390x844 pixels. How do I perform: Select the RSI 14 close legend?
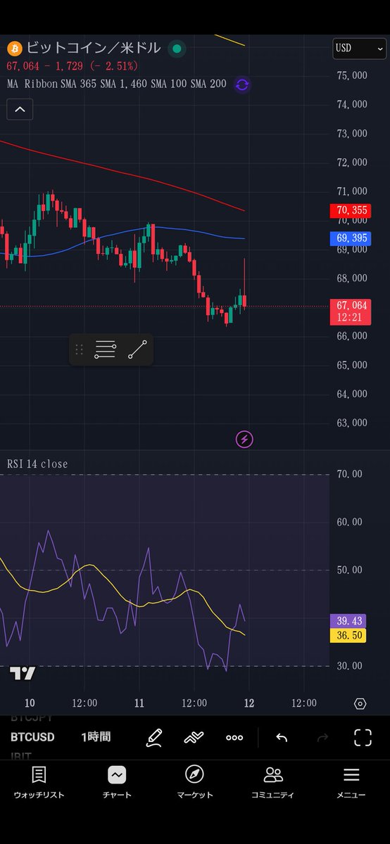pyautogui.click(x=37, y=464)
